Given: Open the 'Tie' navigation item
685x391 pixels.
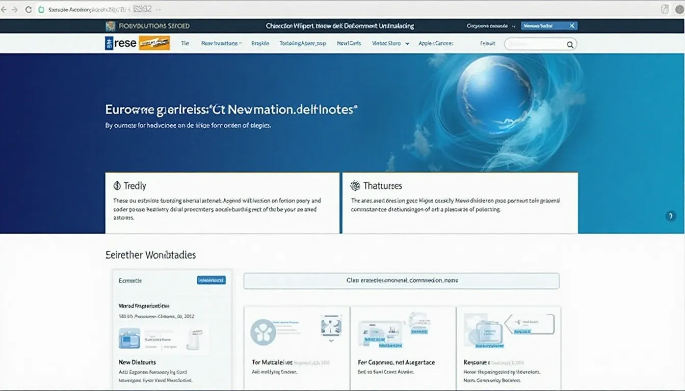Looking at the screenshot, I should coord(185,44).
